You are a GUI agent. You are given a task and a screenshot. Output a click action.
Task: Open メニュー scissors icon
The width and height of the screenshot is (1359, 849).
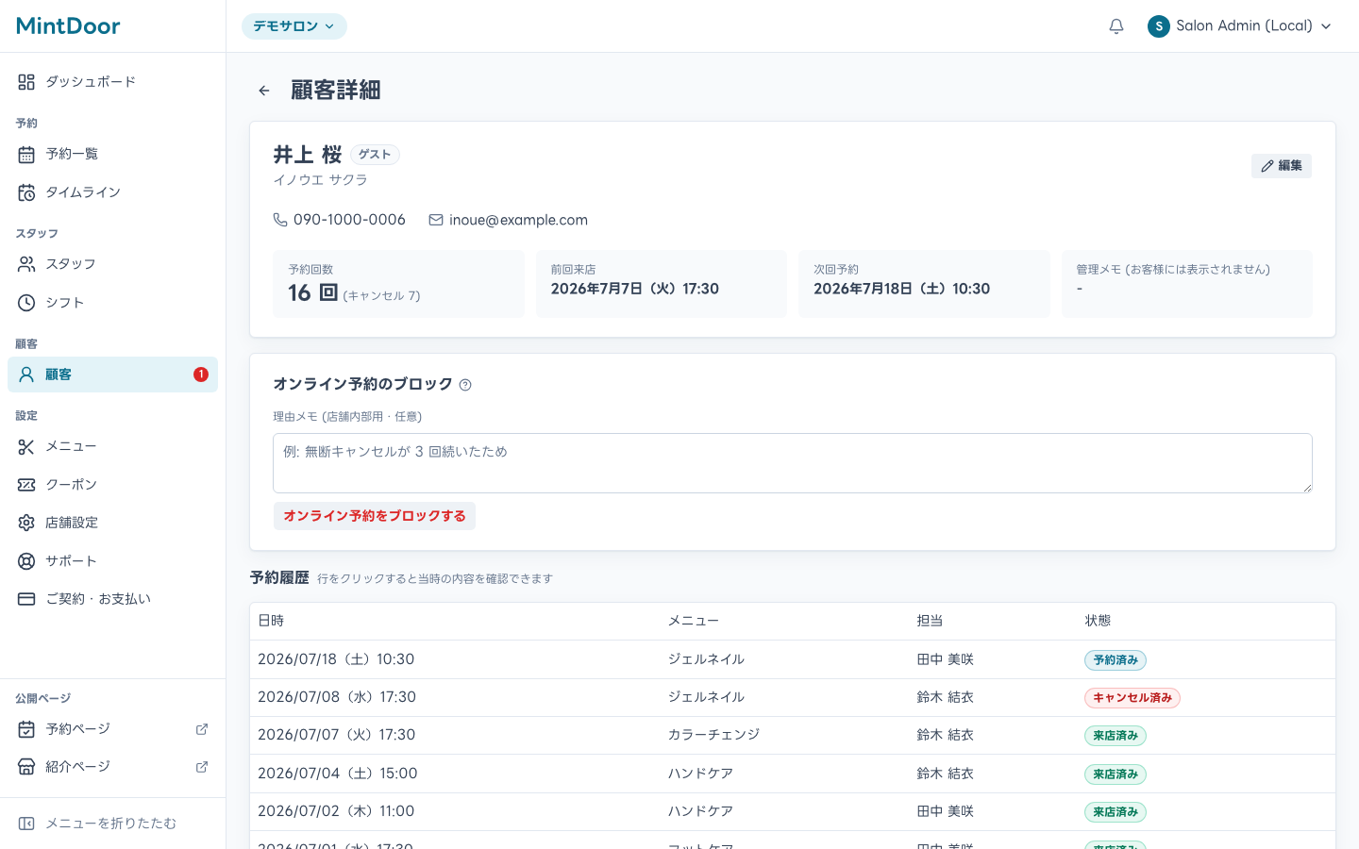(26, 446)
